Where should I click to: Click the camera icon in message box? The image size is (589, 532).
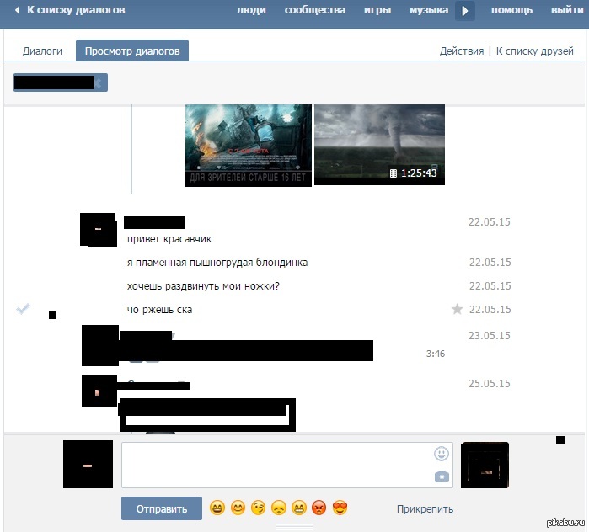[x=442, y=476]
